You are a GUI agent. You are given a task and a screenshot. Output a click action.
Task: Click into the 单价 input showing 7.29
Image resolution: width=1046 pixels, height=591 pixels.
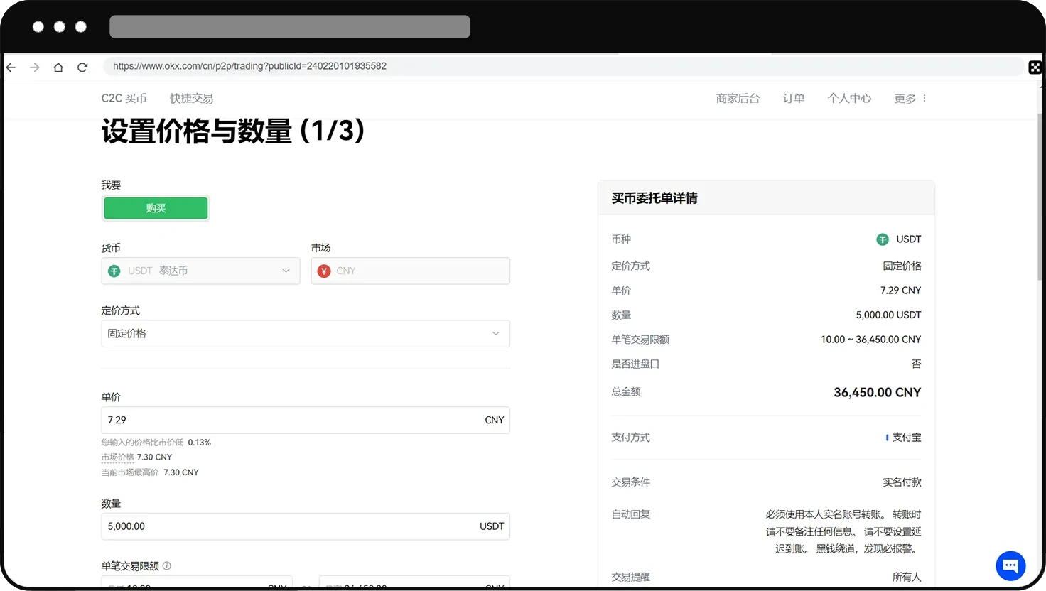pos(306,421)
